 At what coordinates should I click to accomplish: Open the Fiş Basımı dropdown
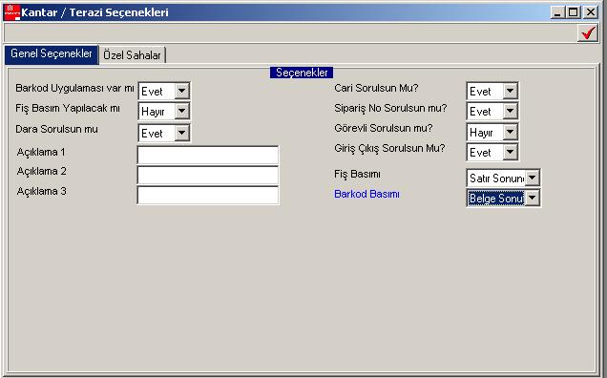(533, 178)
